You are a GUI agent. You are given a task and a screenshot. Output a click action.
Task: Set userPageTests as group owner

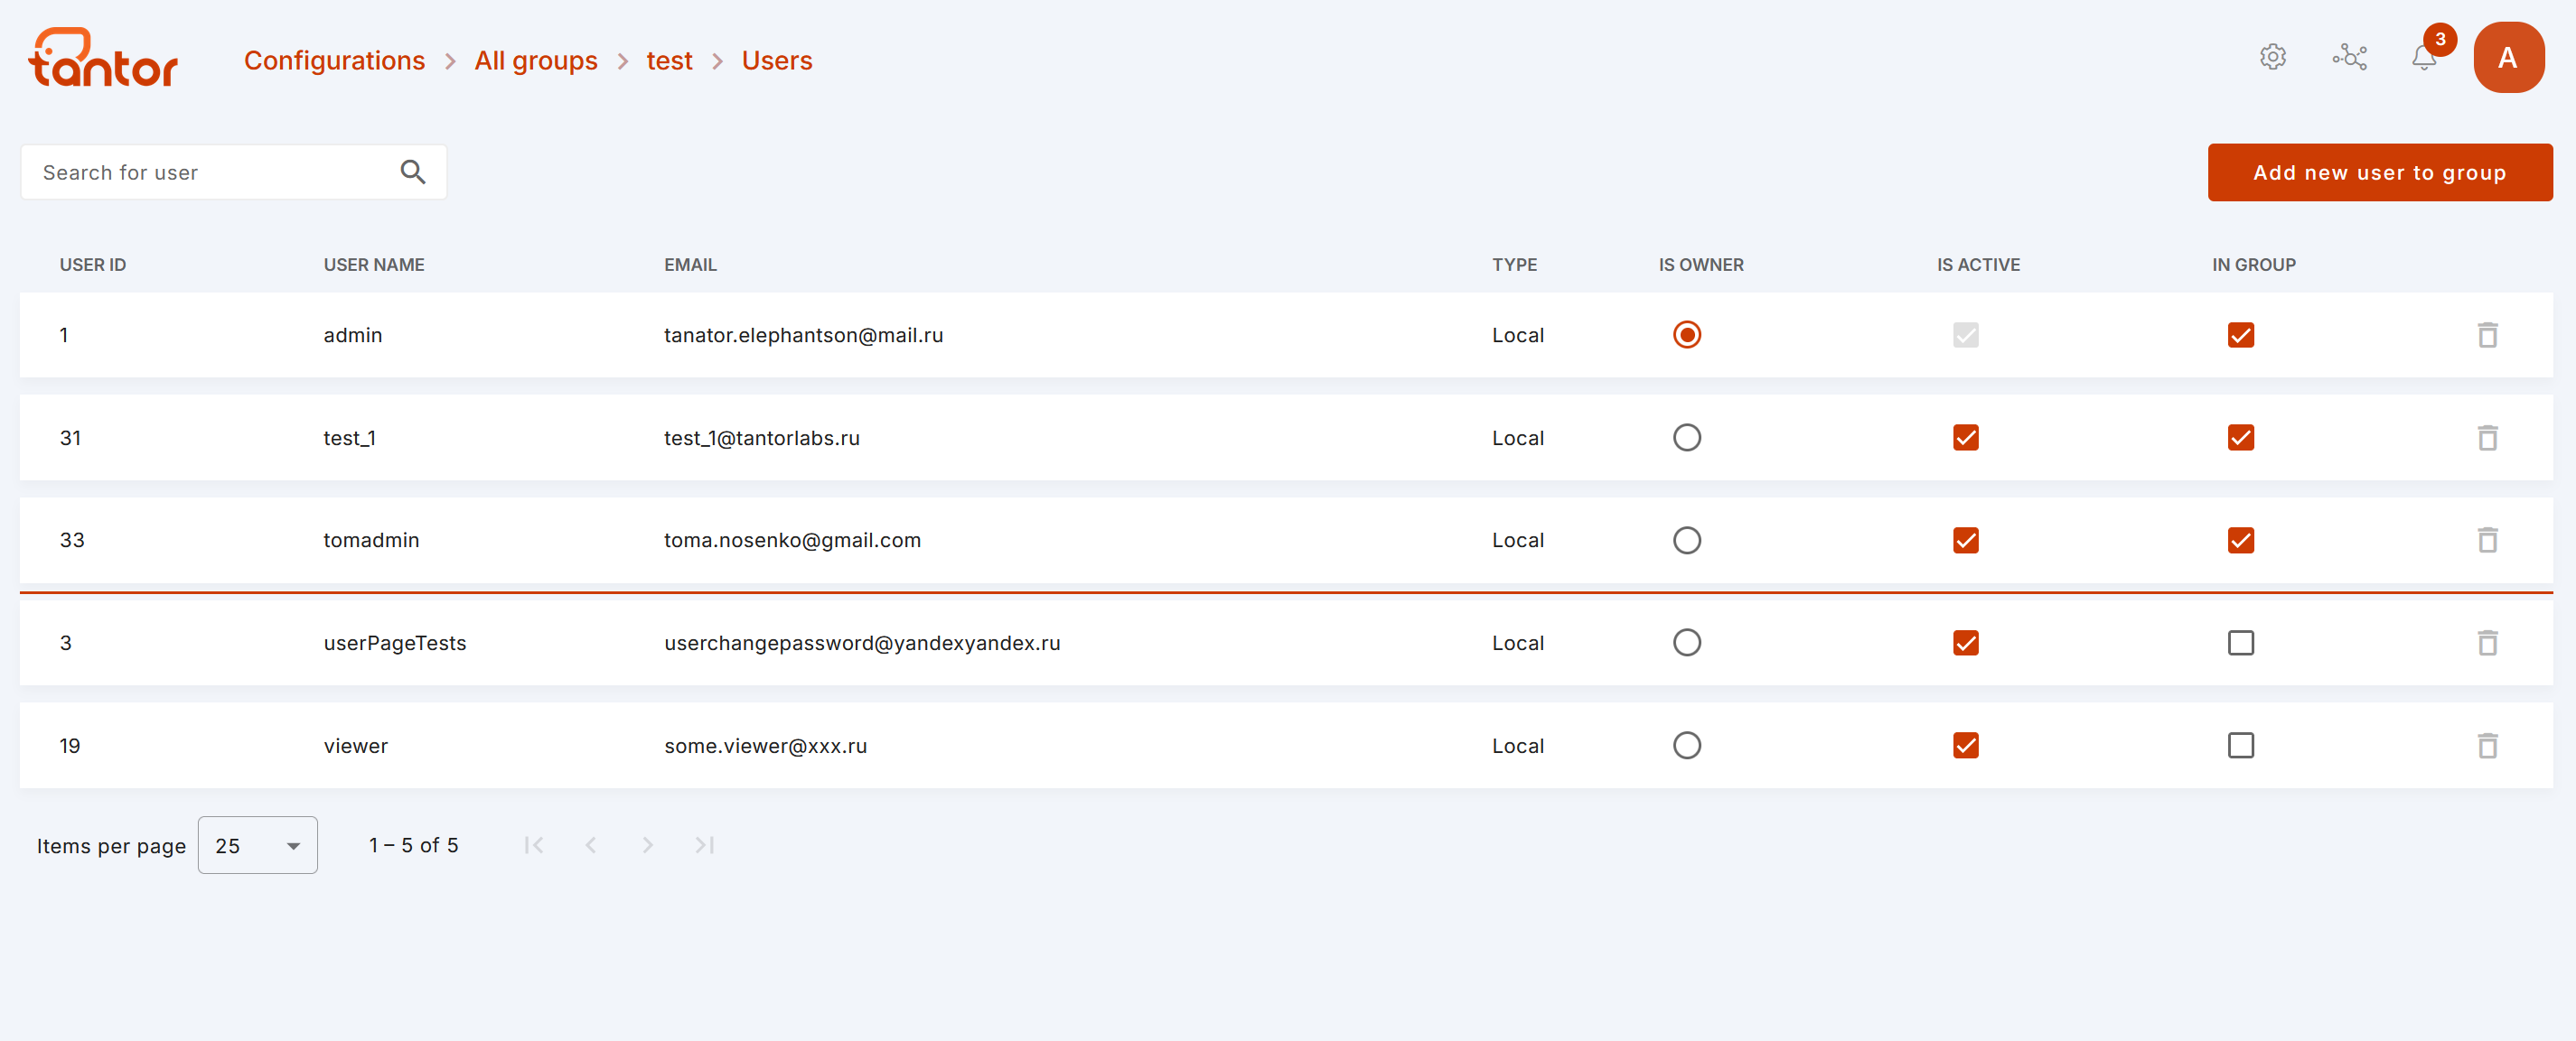1686,642
